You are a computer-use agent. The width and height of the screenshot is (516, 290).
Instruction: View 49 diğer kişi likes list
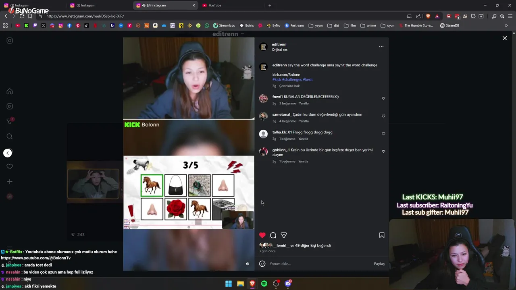tap(306, 245)
